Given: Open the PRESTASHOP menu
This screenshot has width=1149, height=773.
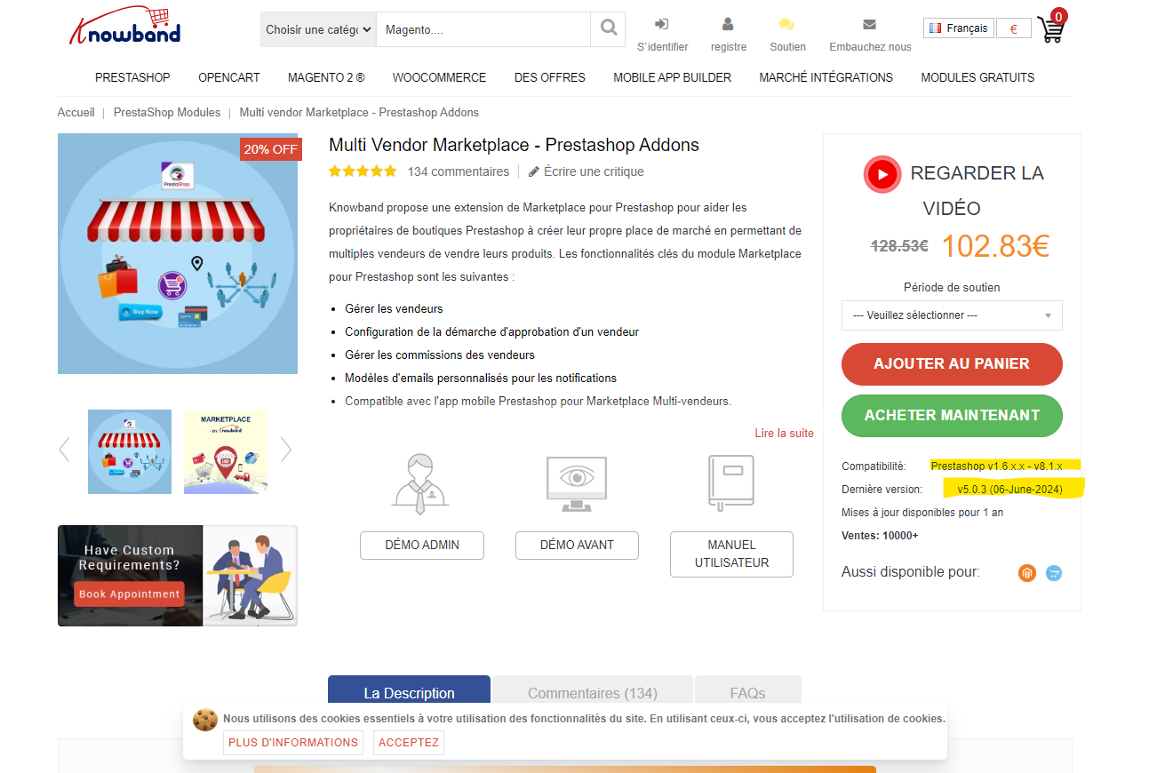Looking at the screenshot, I should click(x=132, y=77).
